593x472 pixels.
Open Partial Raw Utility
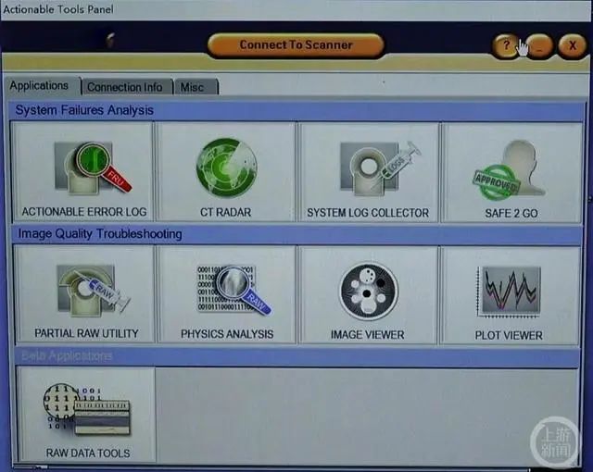[x=85, y=294]
